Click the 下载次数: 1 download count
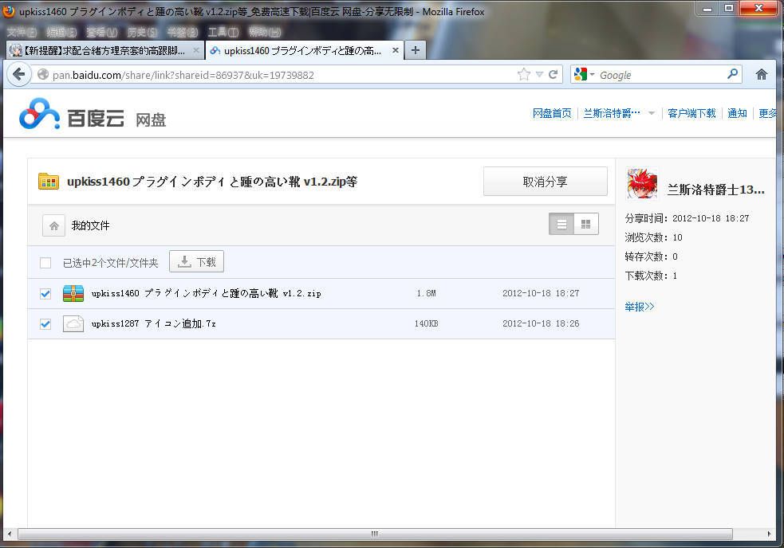 click(651, 276)
